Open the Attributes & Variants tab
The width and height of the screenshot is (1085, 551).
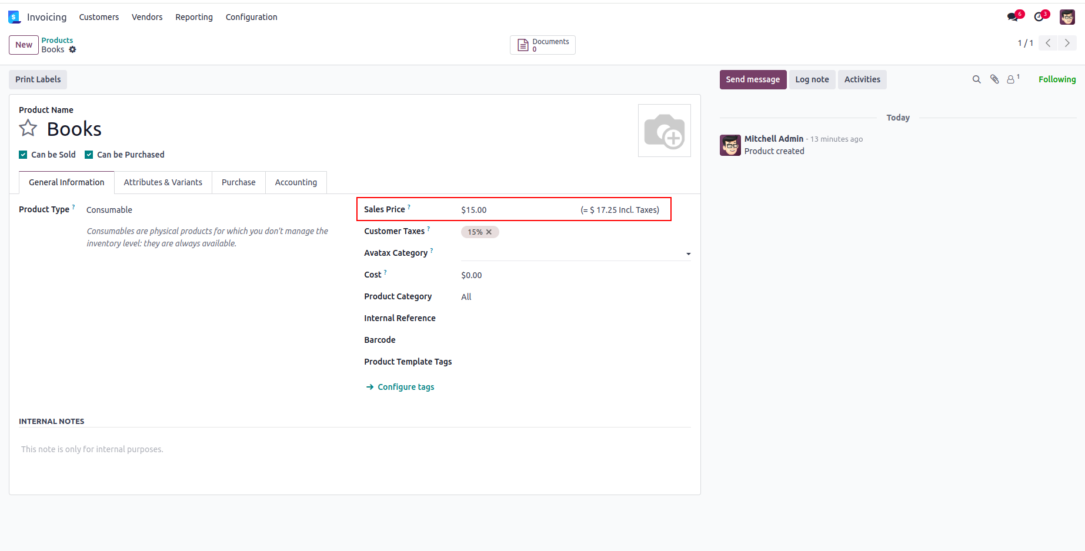point(163,182)
